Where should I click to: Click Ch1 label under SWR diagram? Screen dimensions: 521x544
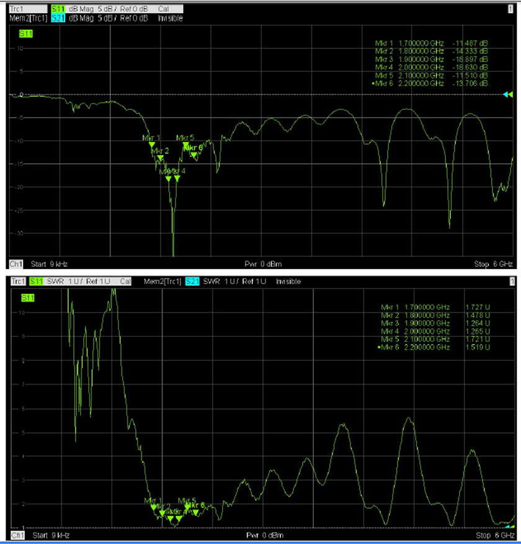coord(18,535)
